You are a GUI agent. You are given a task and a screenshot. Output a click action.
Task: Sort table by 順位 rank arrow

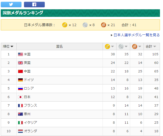pyautogui.click(x=12, y=47)
